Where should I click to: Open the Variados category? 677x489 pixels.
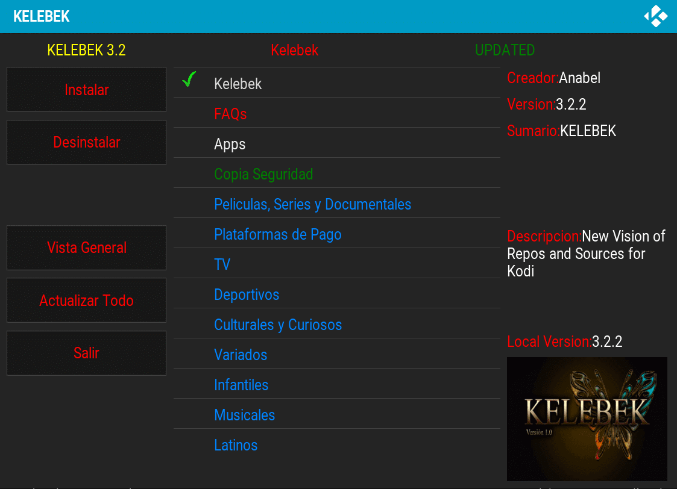click(x=241, y=355)
